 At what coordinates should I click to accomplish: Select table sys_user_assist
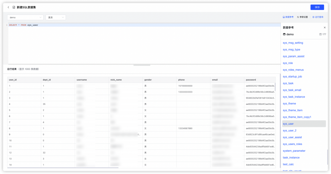(x=292, y=137)
